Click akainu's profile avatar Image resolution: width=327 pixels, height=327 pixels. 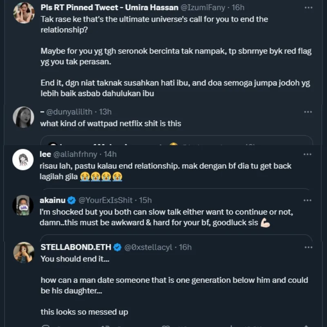tap(23, 205)
